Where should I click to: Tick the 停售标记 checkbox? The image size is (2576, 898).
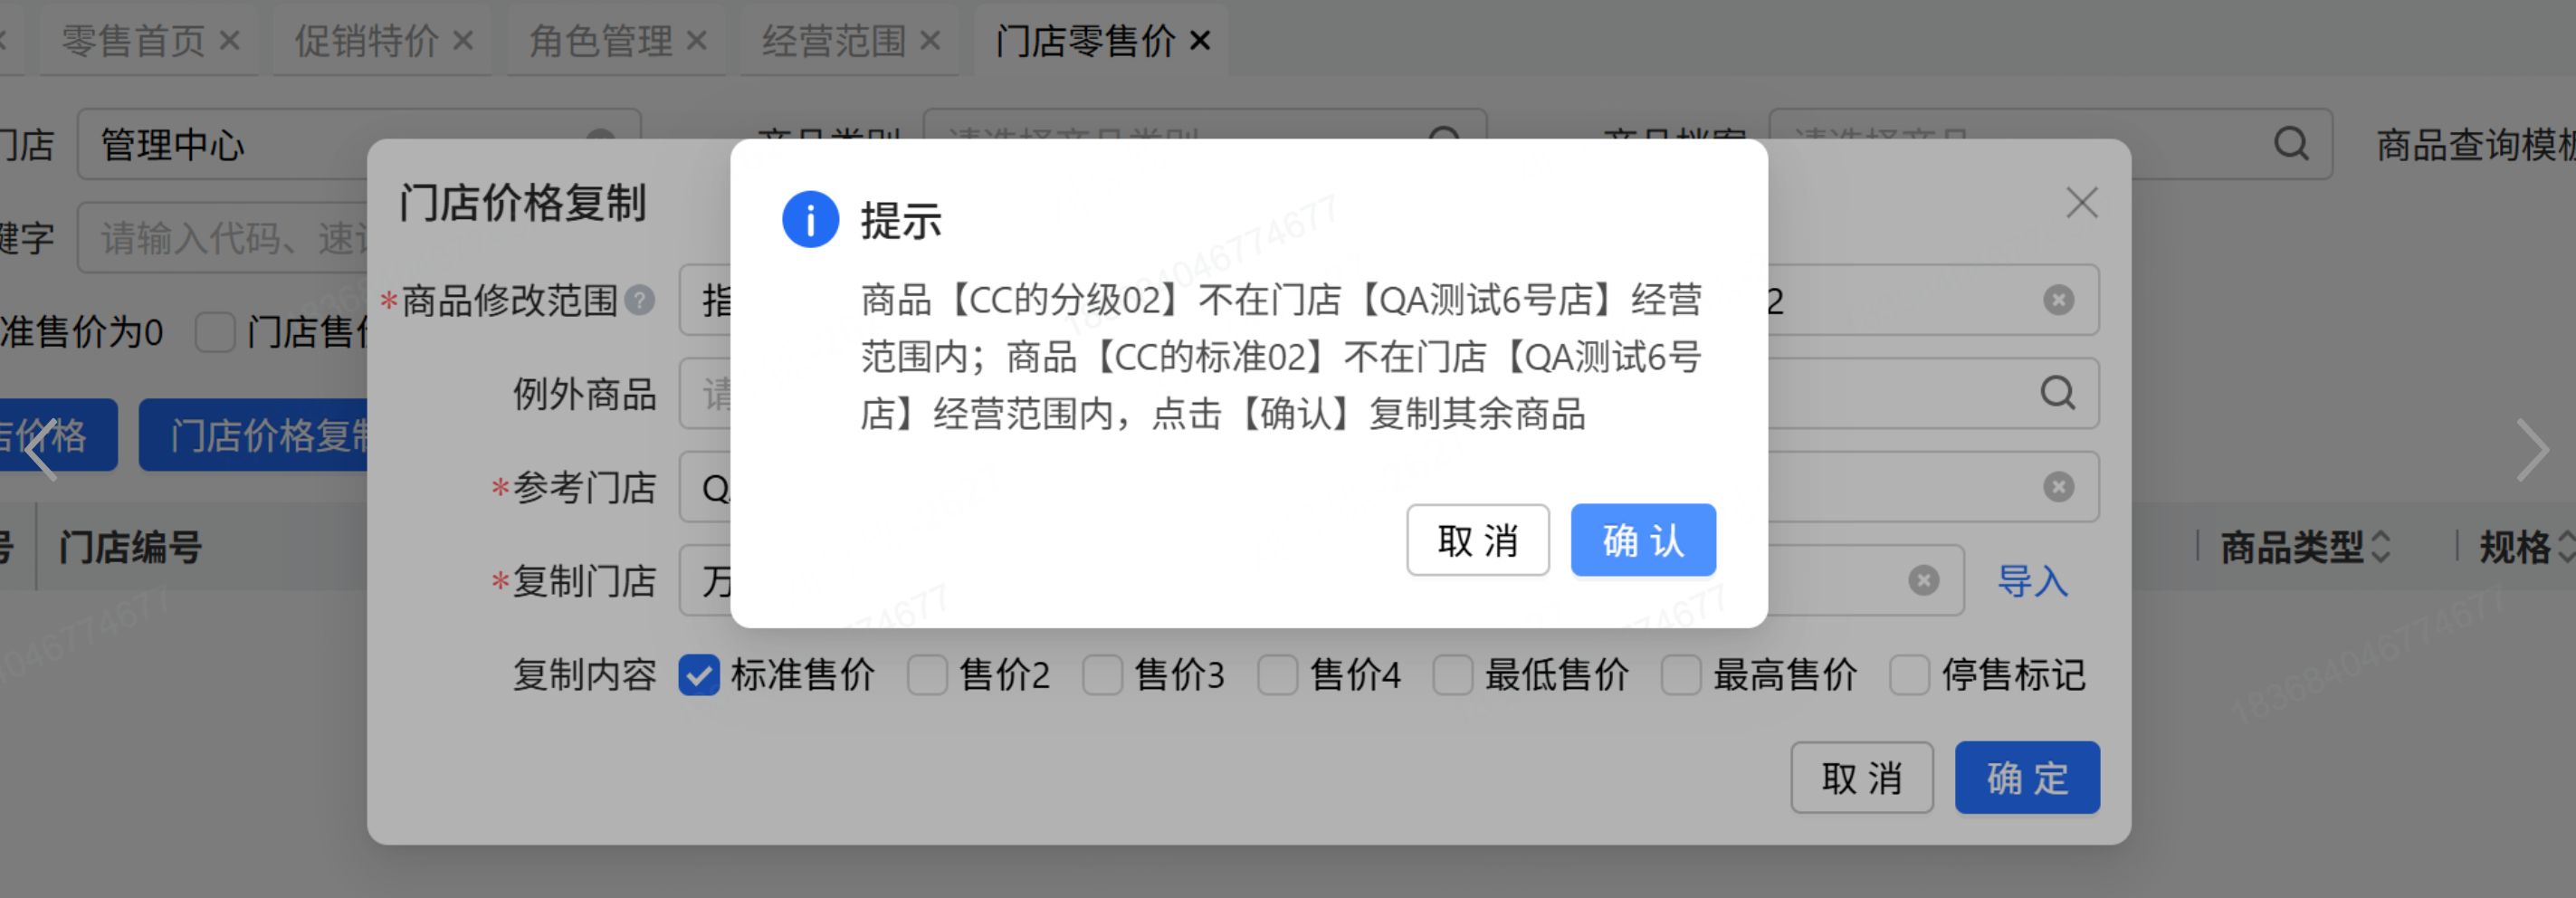pos(1909,675)
